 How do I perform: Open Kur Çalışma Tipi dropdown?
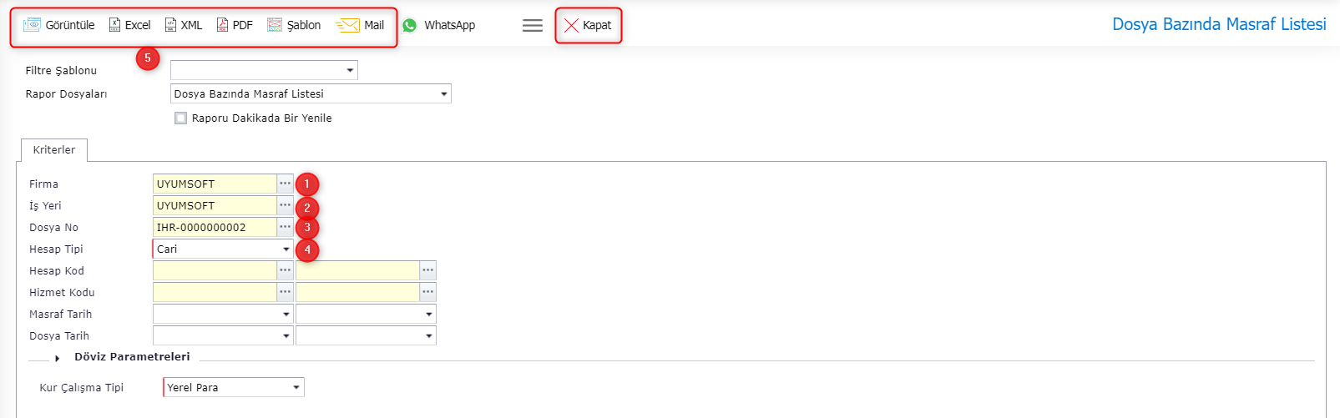[x=234, y=387]
